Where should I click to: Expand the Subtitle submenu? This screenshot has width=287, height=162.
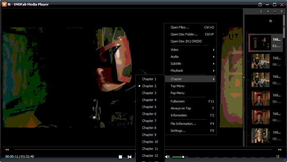click(190, 64)
